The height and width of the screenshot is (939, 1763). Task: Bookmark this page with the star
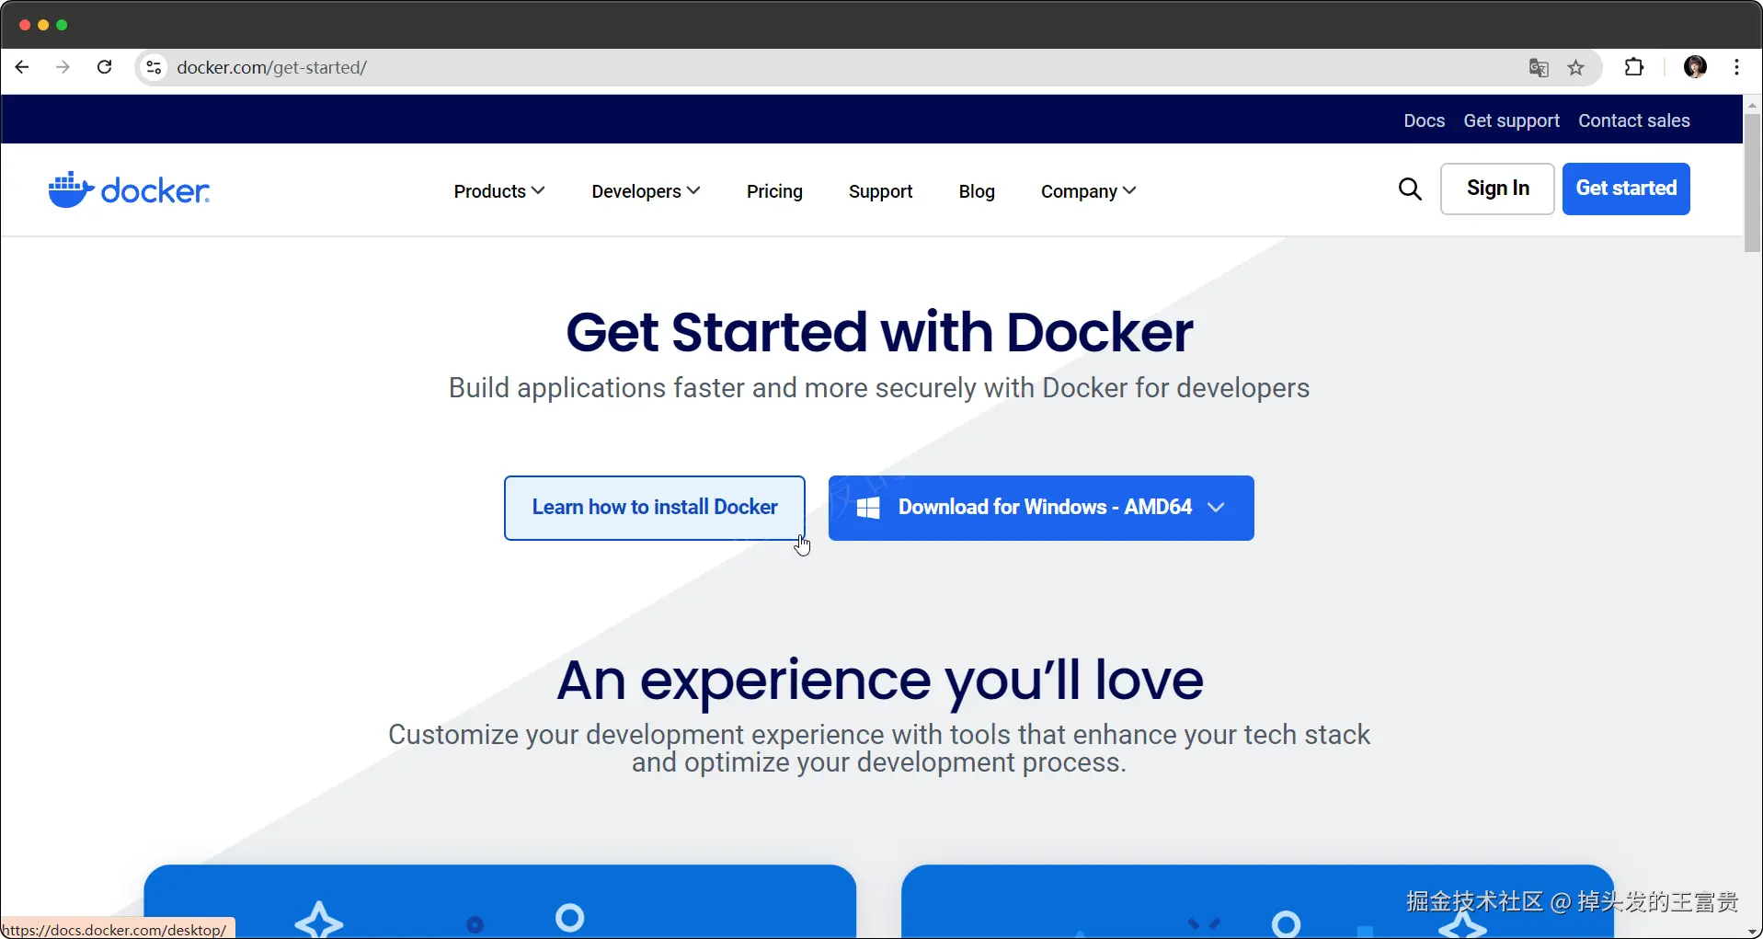[1576, 68]
